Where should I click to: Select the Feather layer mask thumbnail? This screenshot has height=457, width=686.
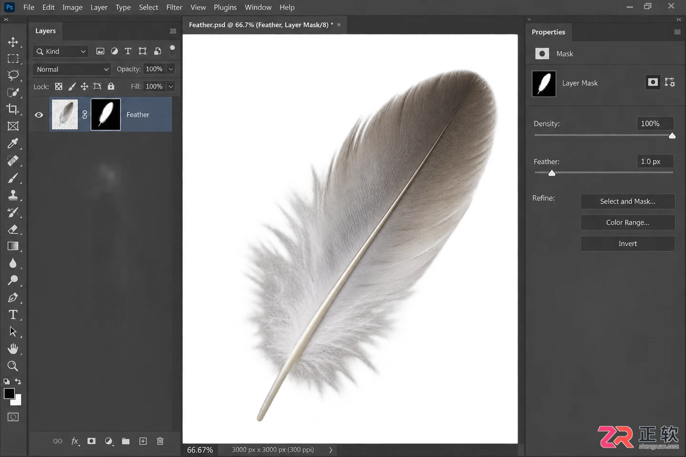coord(106,115)
